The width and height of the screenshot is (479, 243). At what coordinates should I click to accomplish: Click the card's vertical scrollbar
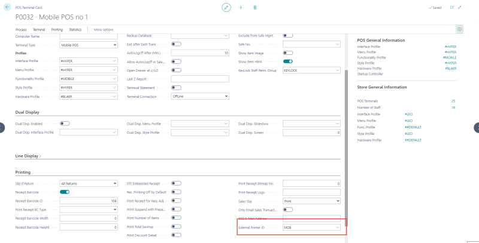tap(346, 148)
